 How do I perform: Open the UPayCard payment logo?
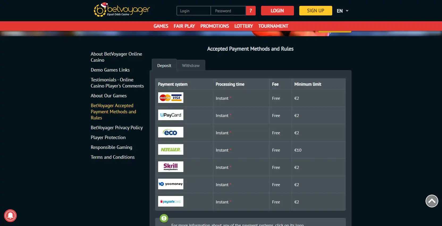(171, 115)
